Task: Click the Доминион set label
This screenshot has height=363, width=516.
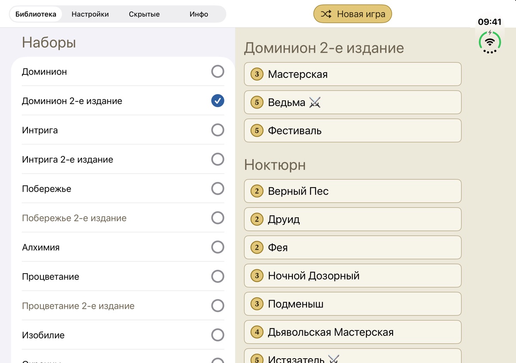Action: 44,72
